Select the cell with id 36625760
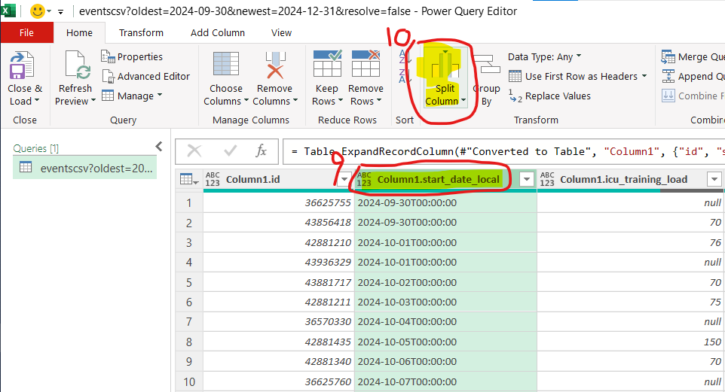Screen dimensions: 725x392 coord(279,381)
